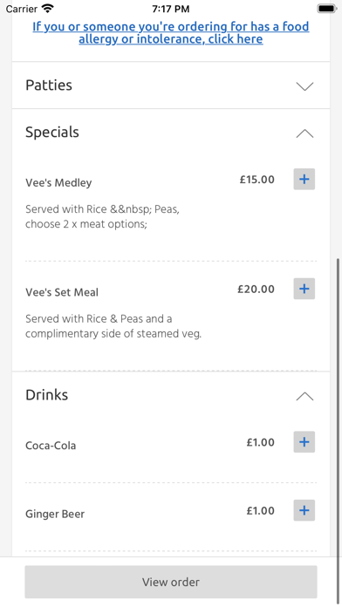Collapse the Specials section chevron
342x607 pixels.
[304, 133]
